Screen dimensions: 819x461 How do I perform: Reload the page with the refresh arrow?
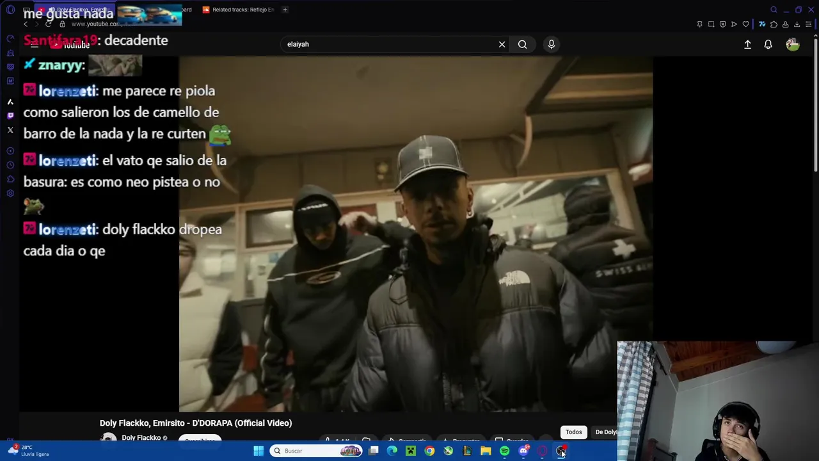pyautogui.click(x=48, y=24)
